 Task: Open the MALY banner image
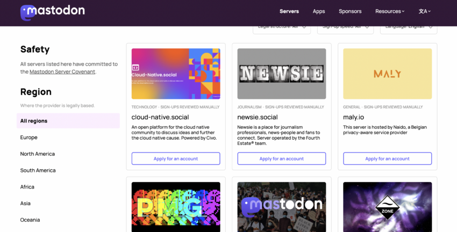(x=387, y=74)
